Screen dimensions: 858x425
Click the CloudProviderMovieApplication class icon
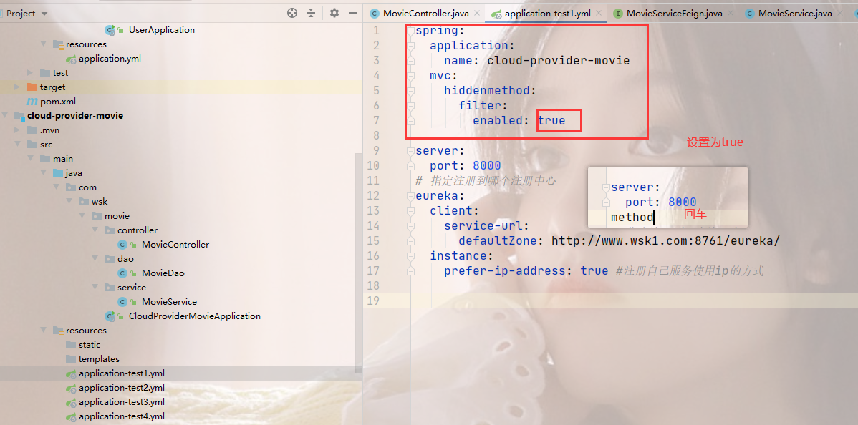(110, 316)
